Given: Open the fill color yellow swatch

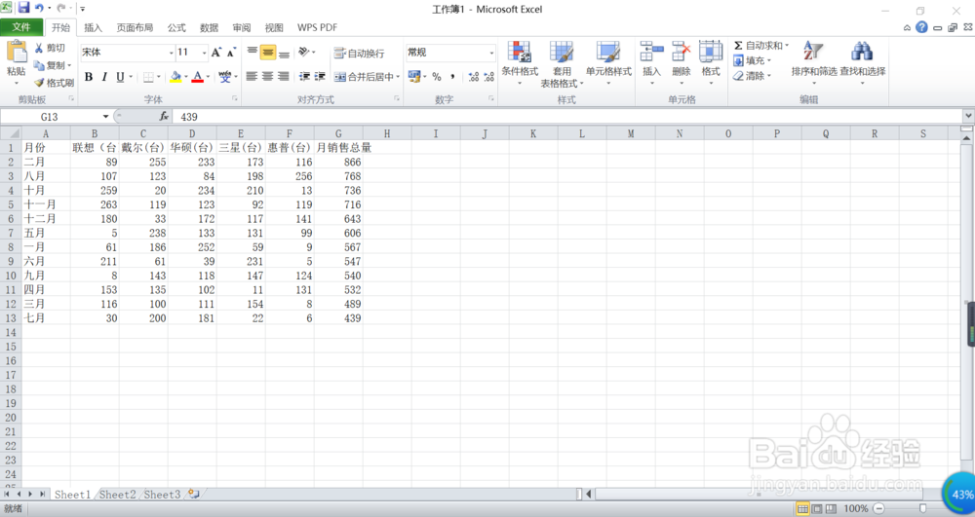Looking at the screenshot, I should click(175, 77).
